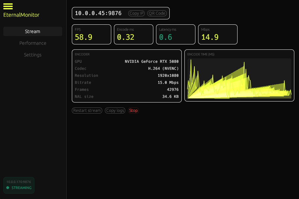Click the GPU row in ENCODER panel
This screenshot has width=299, height=199.
coord(126,61)
